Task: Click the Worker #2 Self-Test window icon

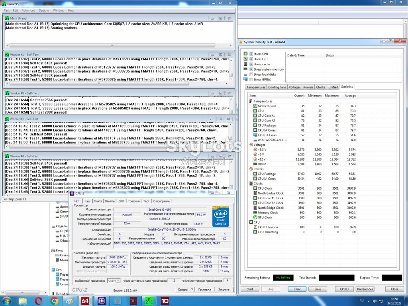Action: coord(7,93)
